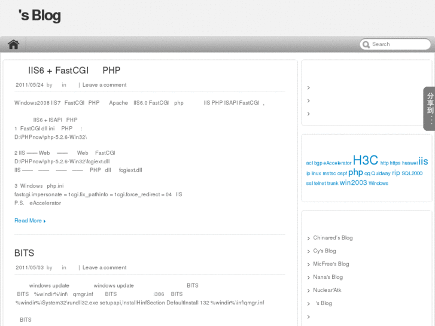Click the arrow bullet beside Chinared's Blog
This screenshot has width=435, height=326.
tap(308, 238)
